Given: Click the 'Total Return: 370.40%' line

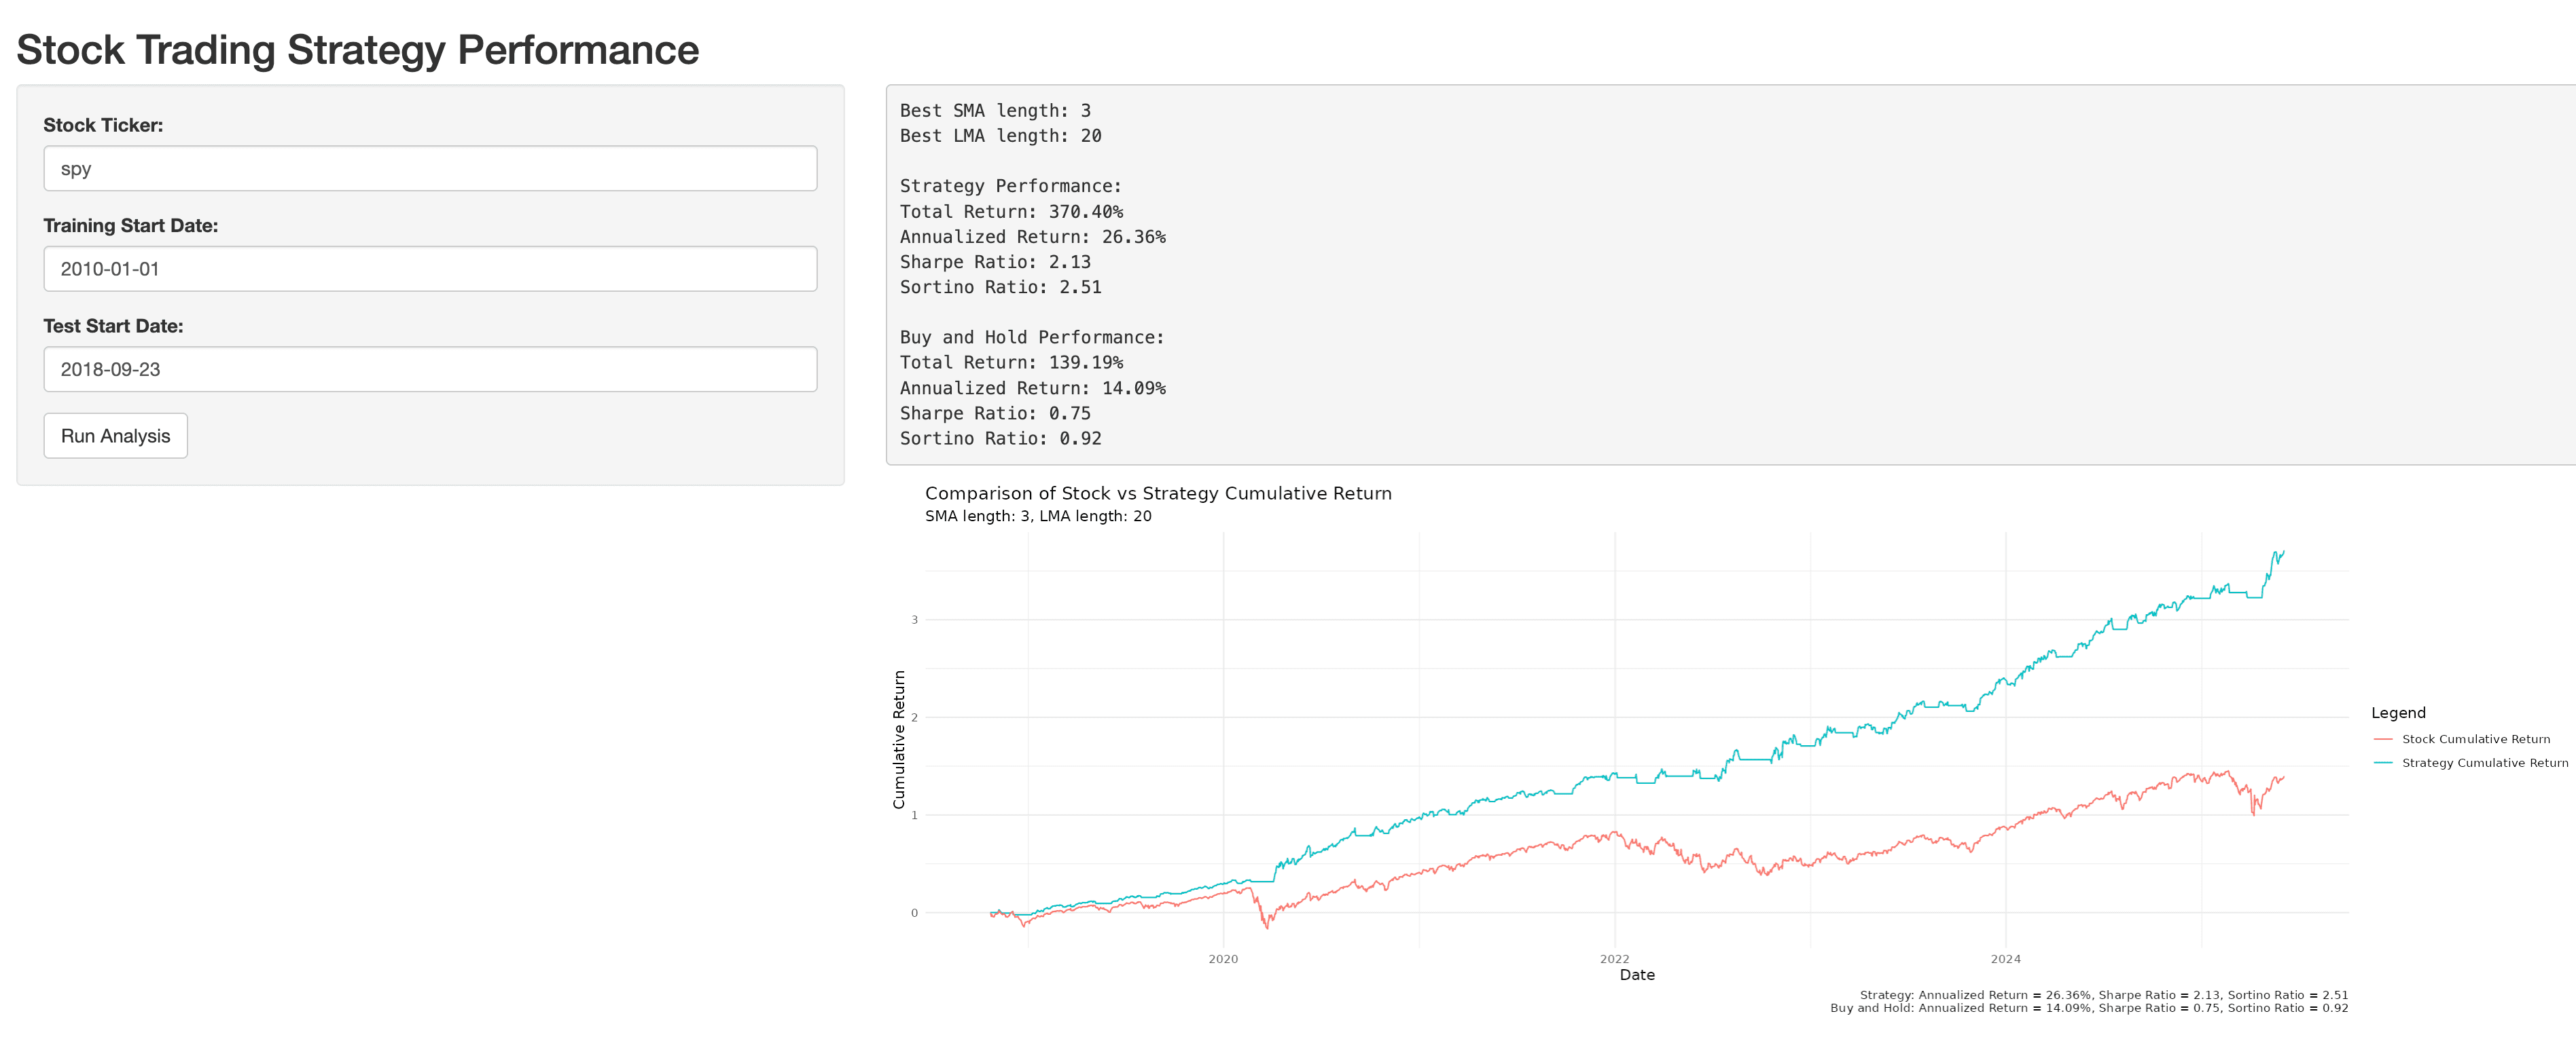Looking at the screenshot, I should click(1011, 212).
